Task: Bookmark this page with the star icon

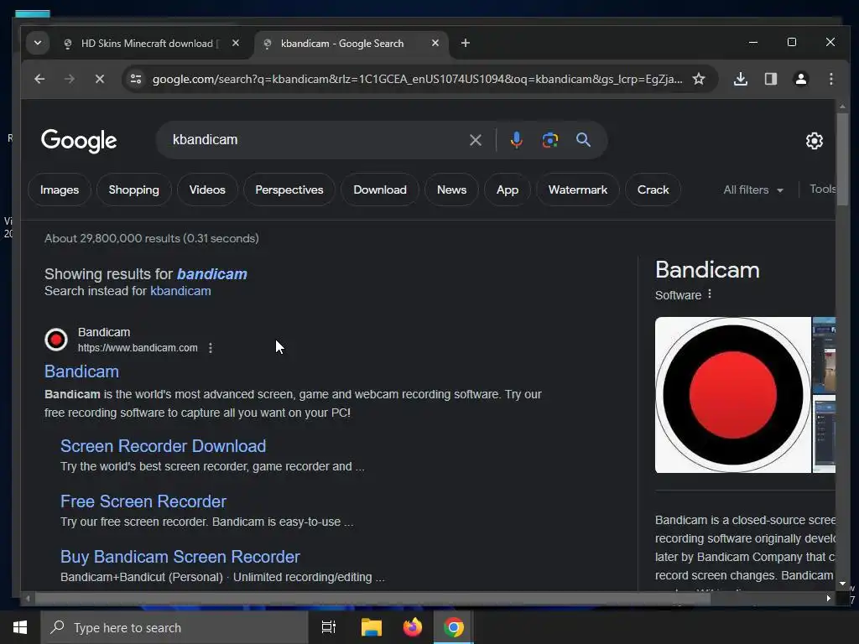Action: (x=699, y=79)
